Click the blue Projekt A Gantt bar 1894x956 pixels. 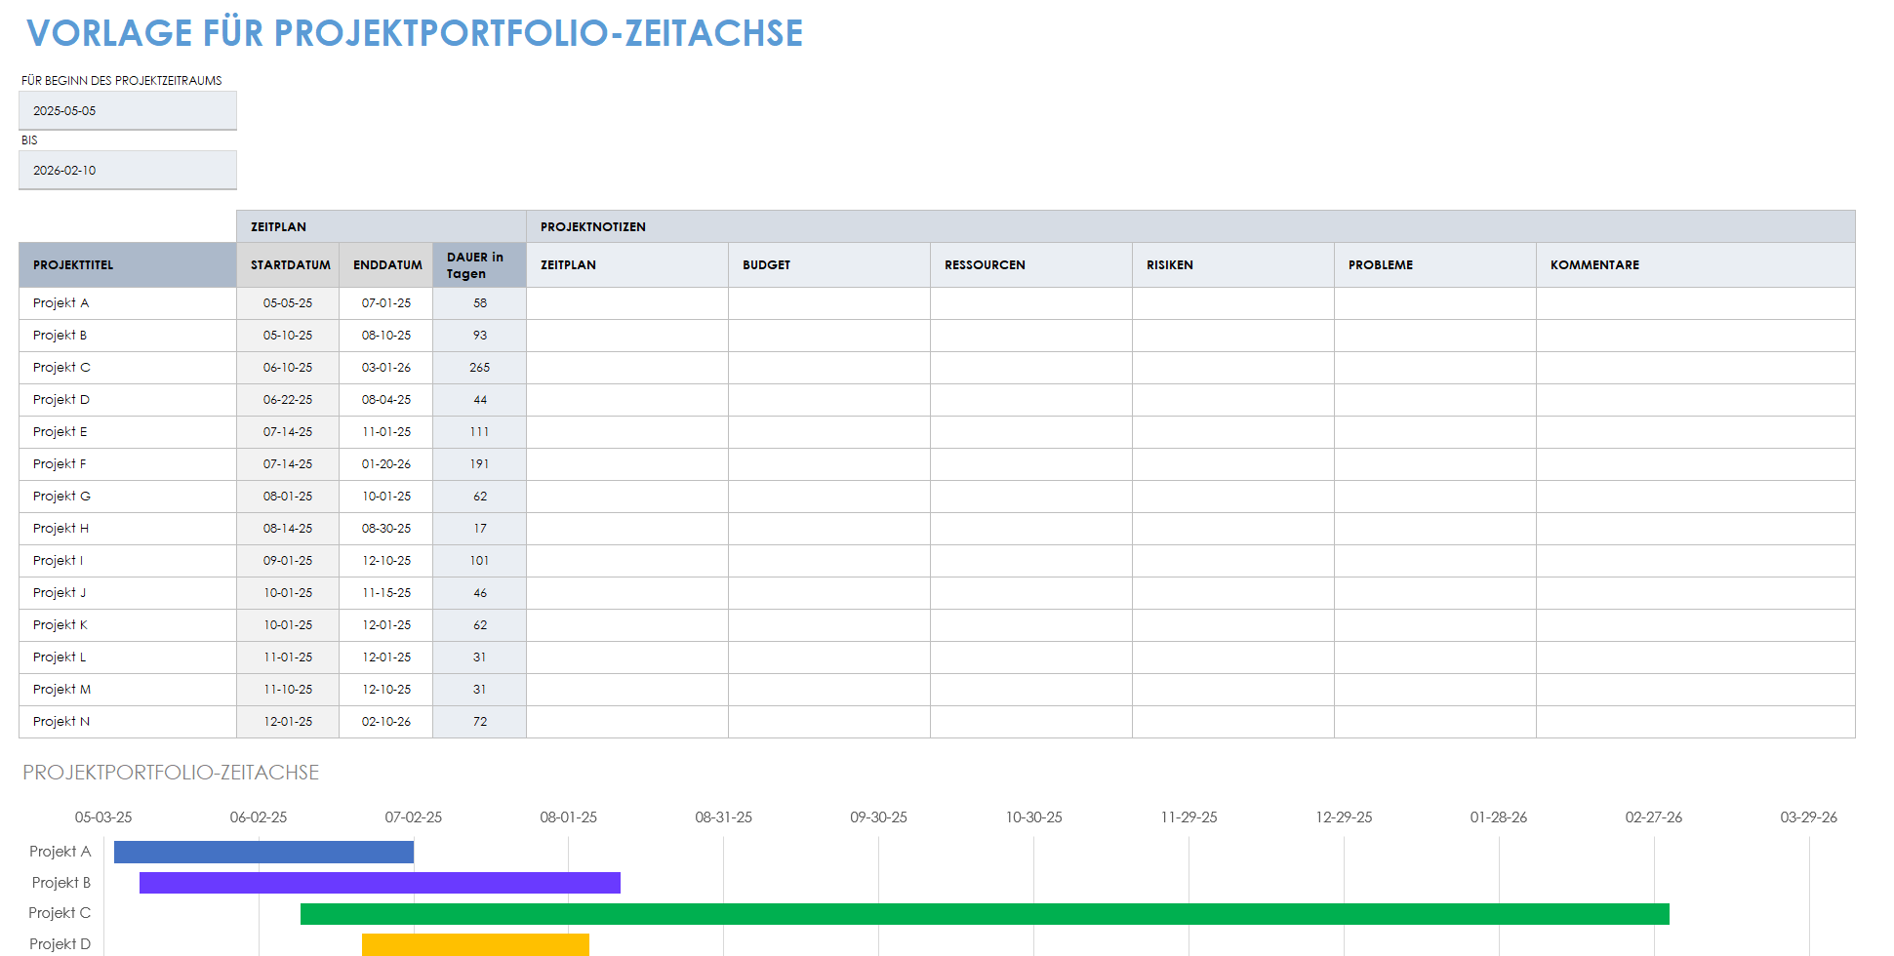pyautogui.click(x=263, y=852)
